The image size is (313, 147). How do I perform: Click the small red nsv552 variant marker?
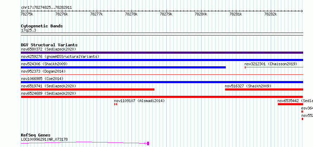[x=302, y=119]
